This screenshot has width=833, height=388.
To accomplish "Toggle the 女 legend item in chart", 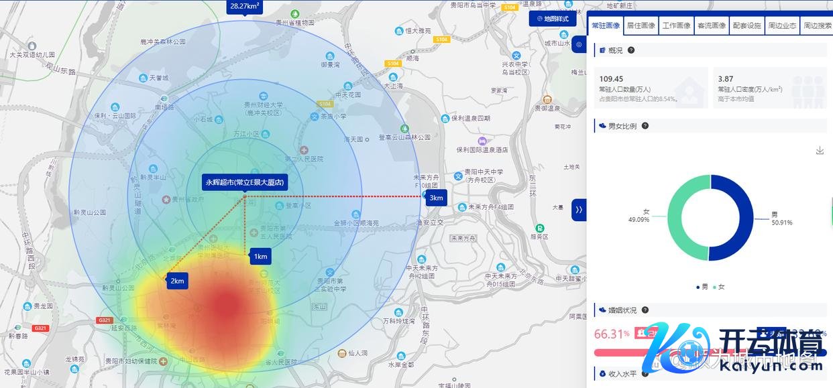I will pos(718,287).
